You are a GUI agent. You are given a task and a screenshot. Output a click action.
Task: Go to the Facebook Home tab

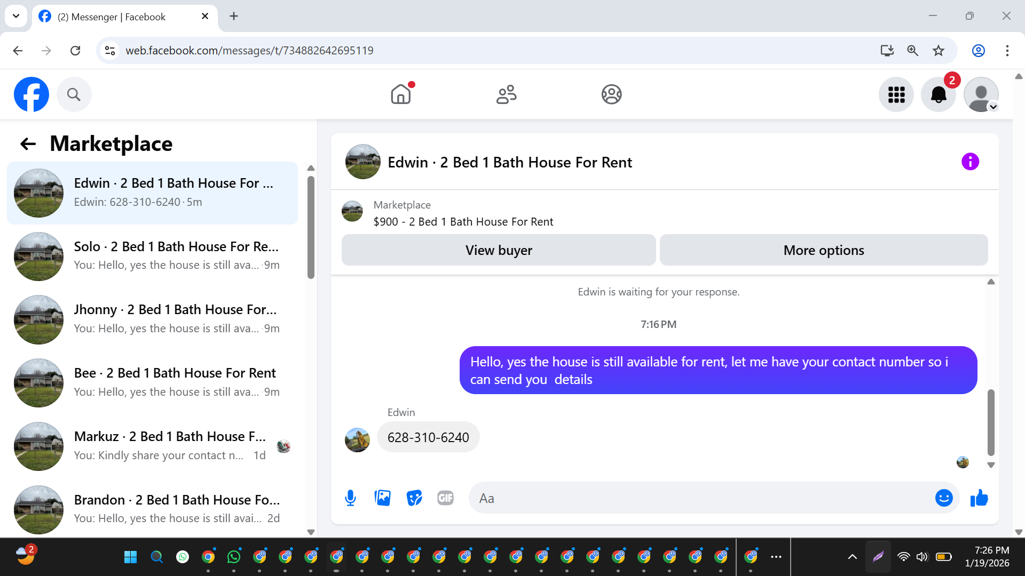pos(400,95)
